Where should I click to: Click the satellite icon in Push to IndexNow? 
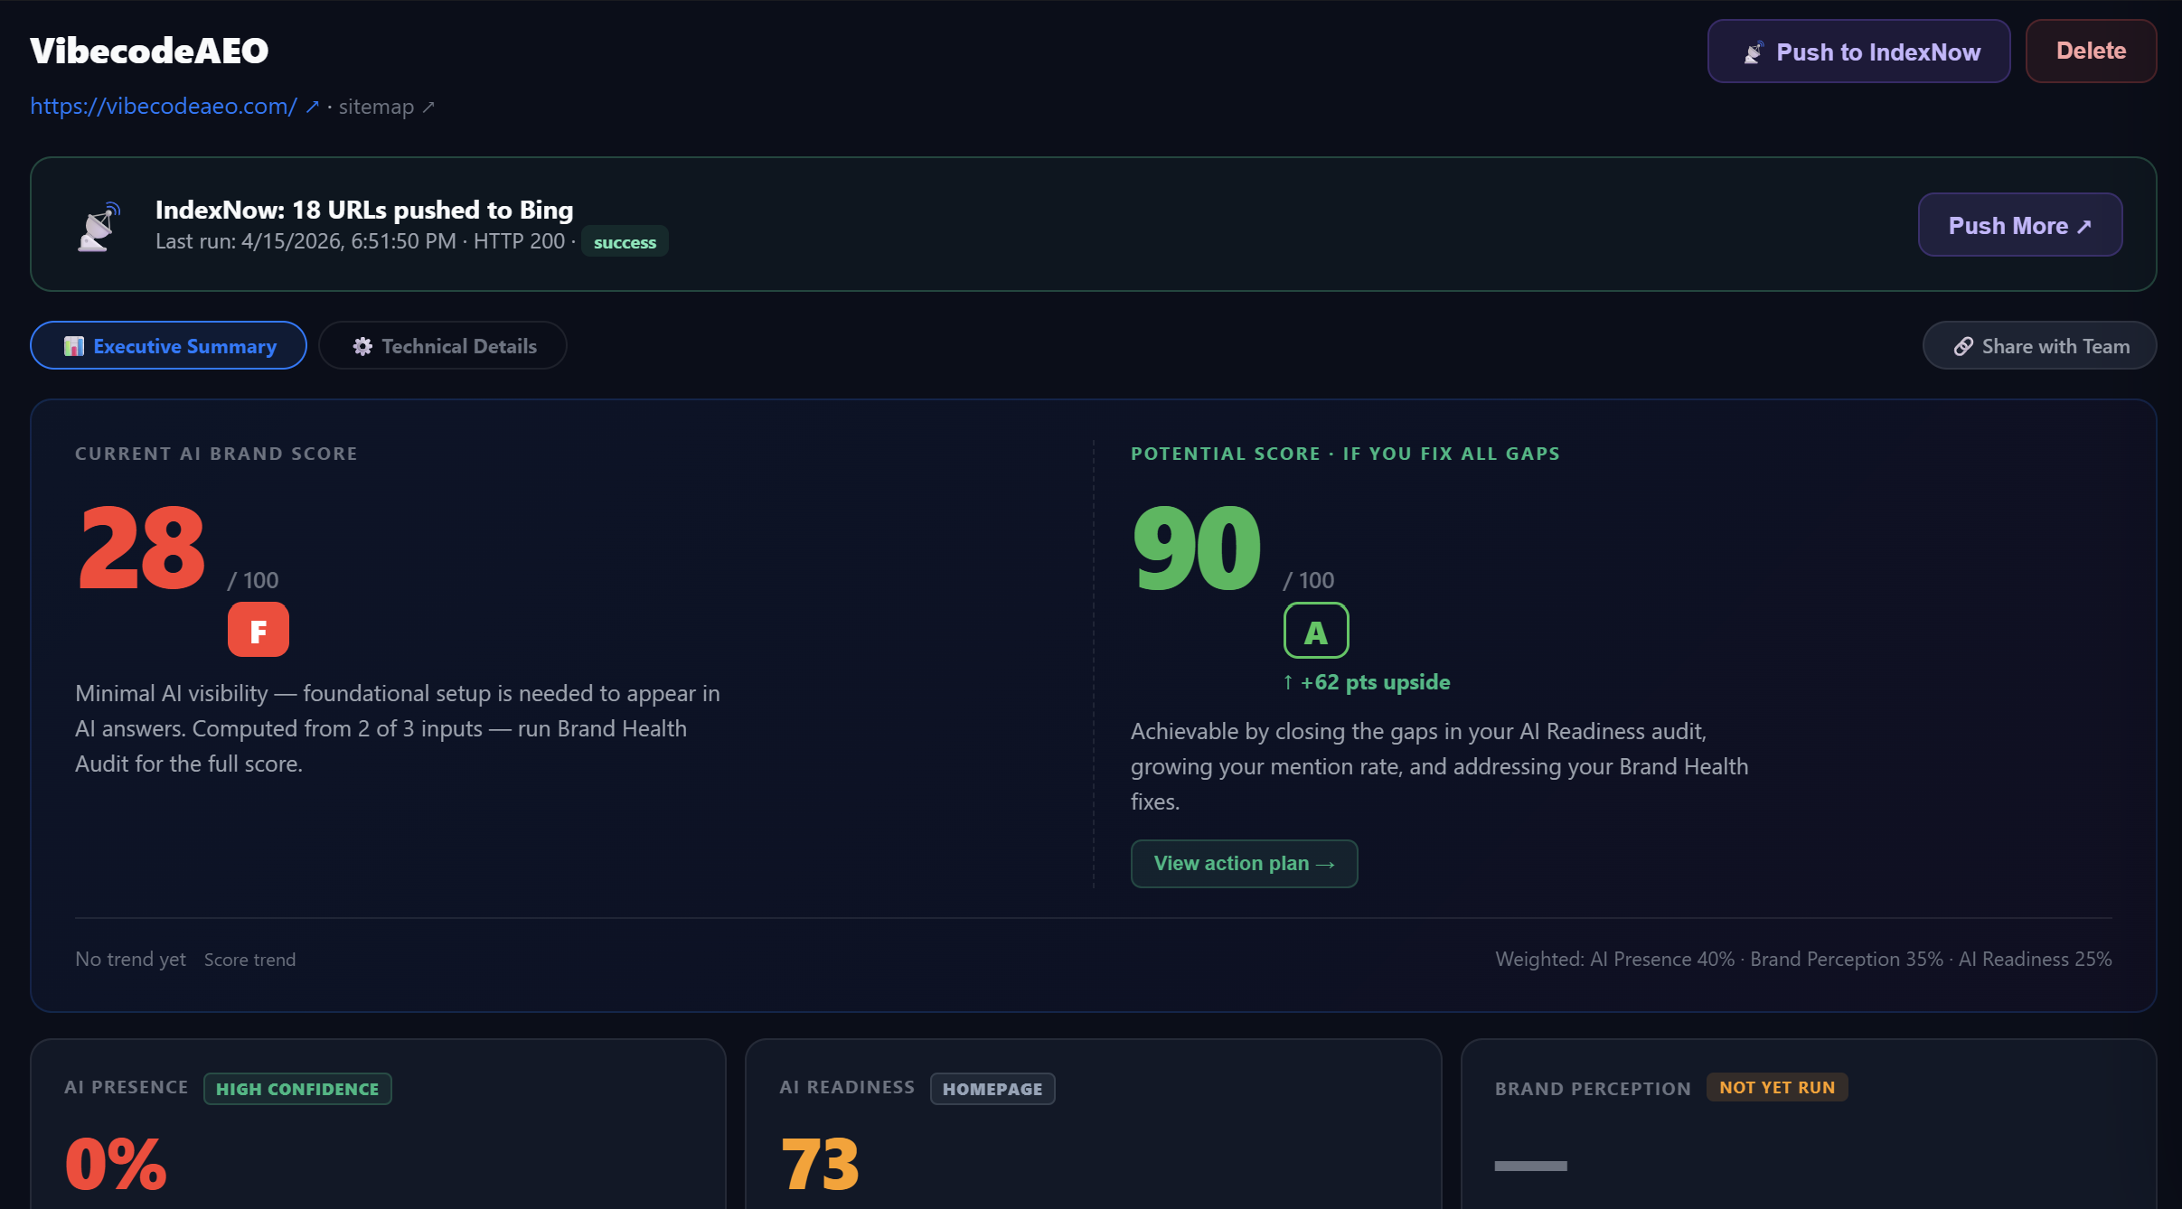point(1754,52)
